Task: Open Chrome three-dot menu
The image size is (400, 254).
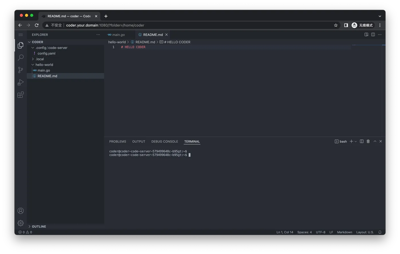Action: [380, 25]
